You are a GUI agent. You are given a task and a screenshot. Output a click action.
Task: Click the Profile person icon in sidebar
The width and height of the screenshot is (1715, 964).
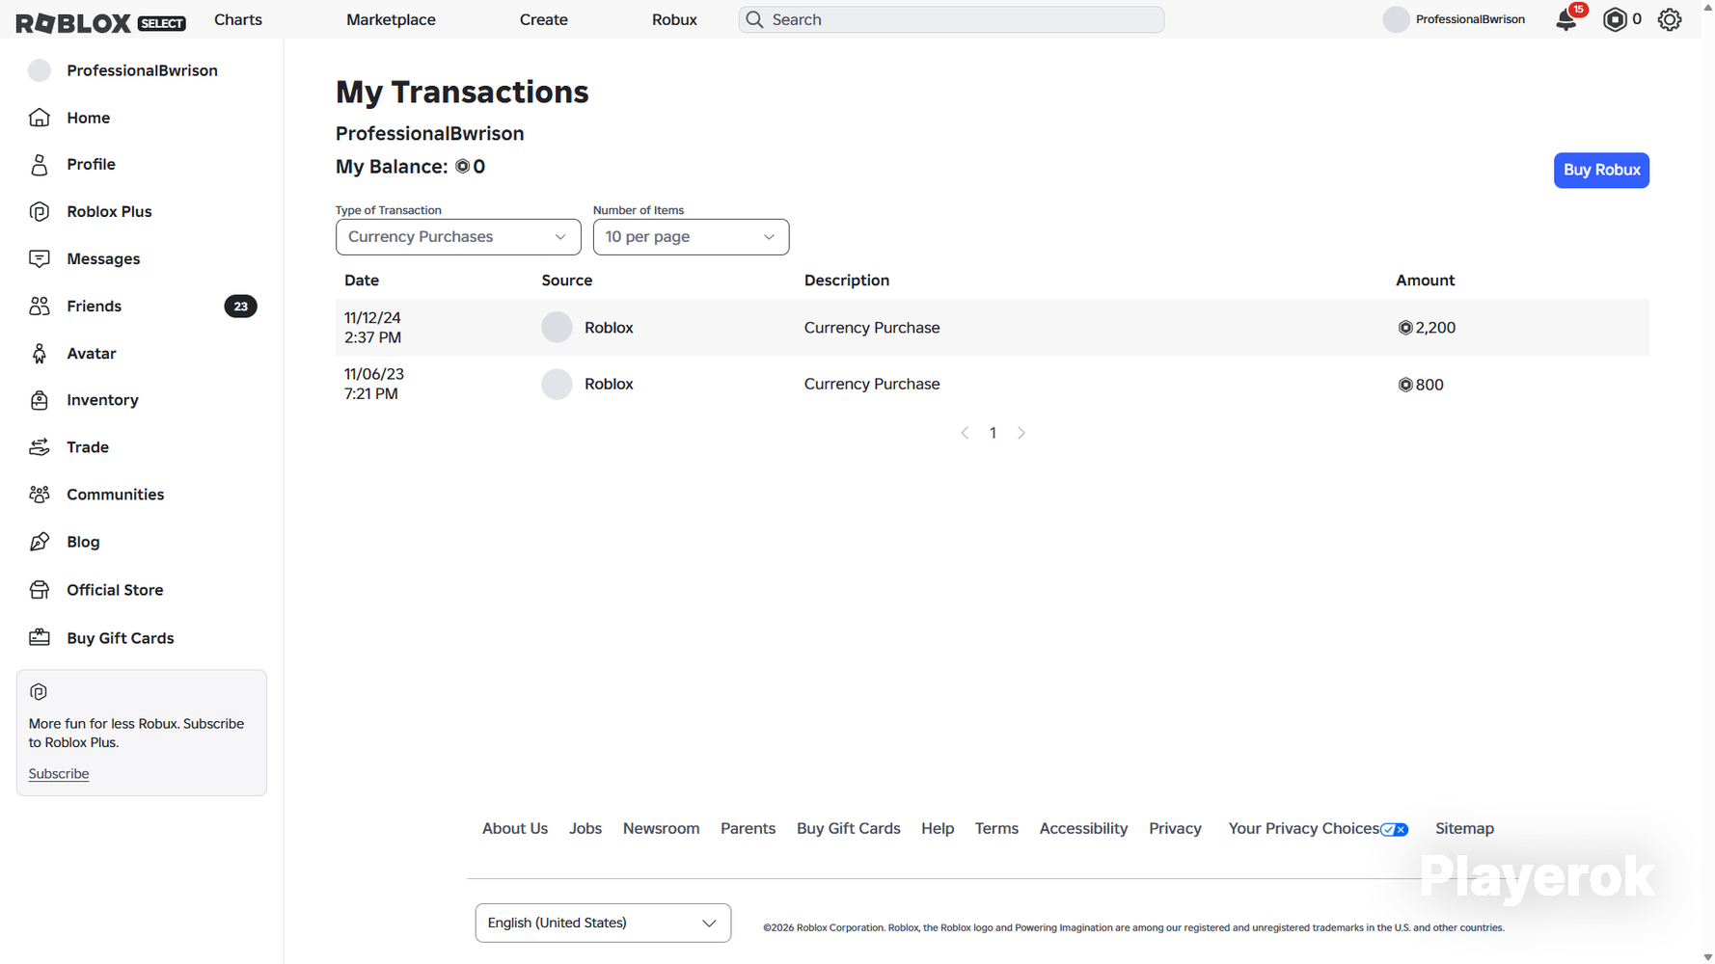click(40, 165)
